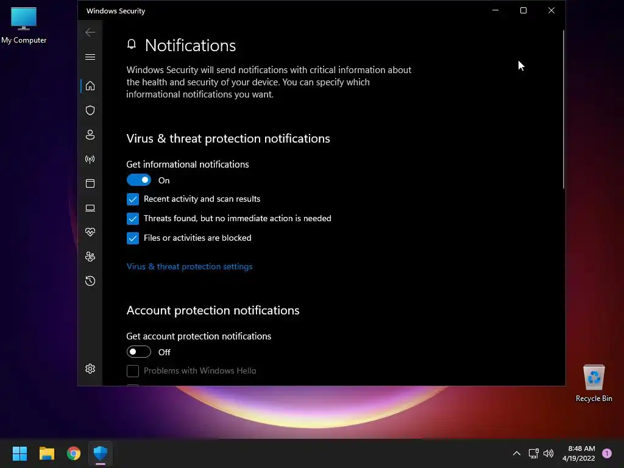Enable account protection notifications toggle
This screenshot has height=468, width=624.
pyautogui.click(x=138, y=352)
